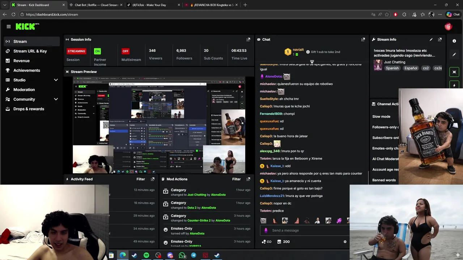The height and width of the screenshot is (260, 463).
Task: Click the Español tag in Stream info
Action: pos(411,68)
